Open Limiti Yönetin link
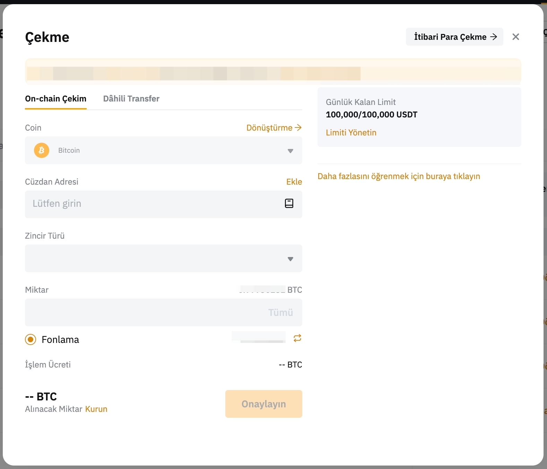The height and width of the screenshot is (469, 547). [x=351, y=133]
